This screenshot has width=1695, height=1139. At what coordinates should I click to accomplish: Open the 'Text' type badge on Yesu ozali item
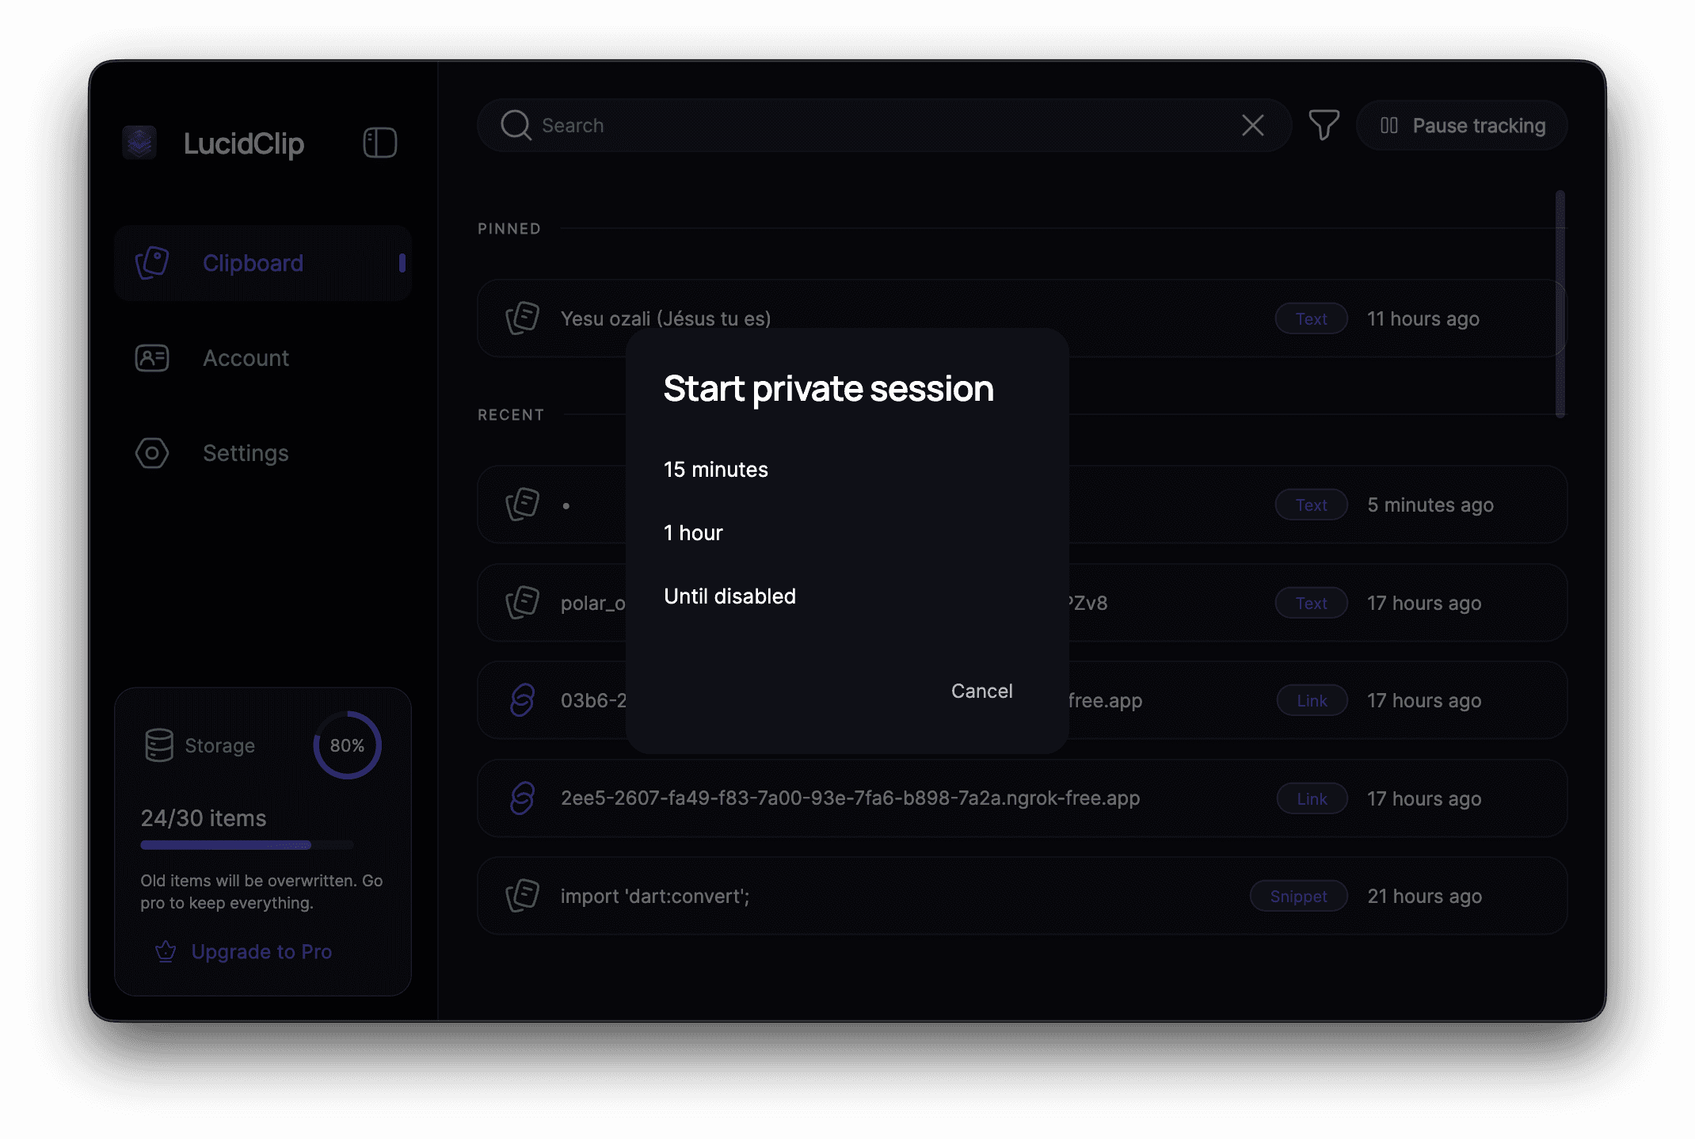pos(1311,318)
